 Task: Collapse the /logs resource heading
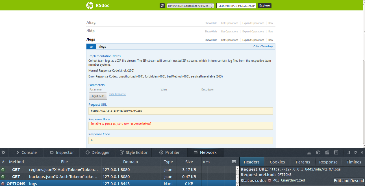[x=91, y=39]
